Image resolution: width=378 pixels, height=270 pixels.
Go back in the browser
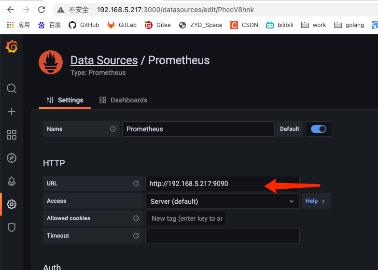pos(11,10)
